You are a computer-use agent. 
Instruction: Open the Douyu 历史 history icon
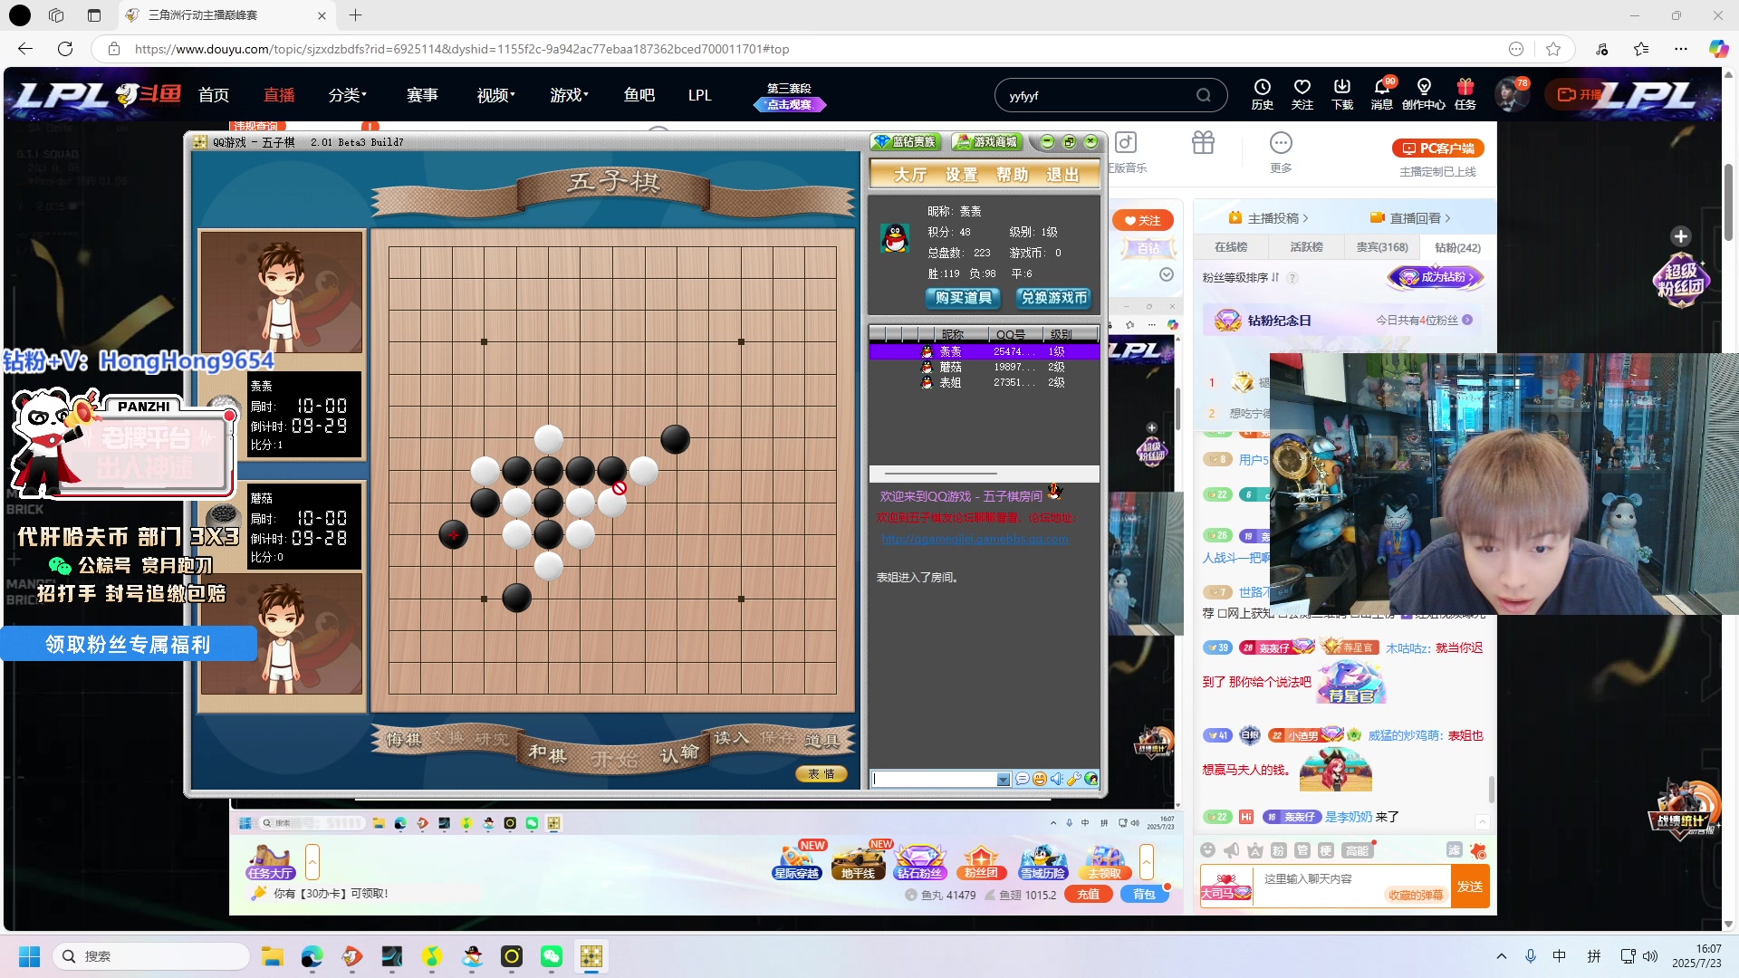pyautogui.click(x=1262, y=87)
